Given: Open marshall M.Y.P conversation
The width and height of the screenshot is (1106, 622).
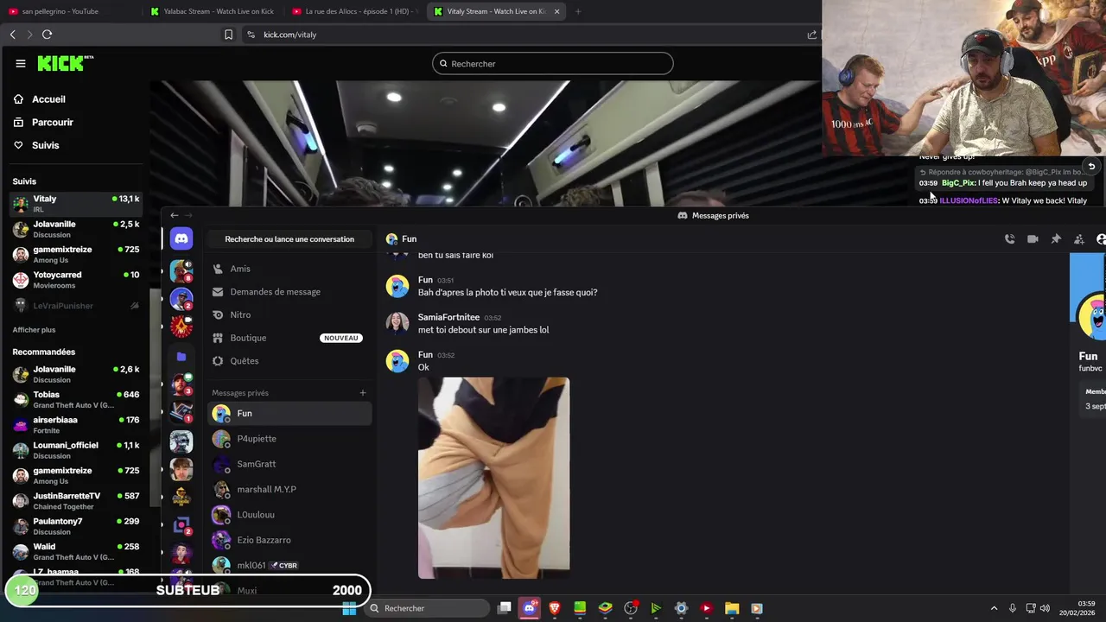Looking at the screenshot, I should coord(289,489).
